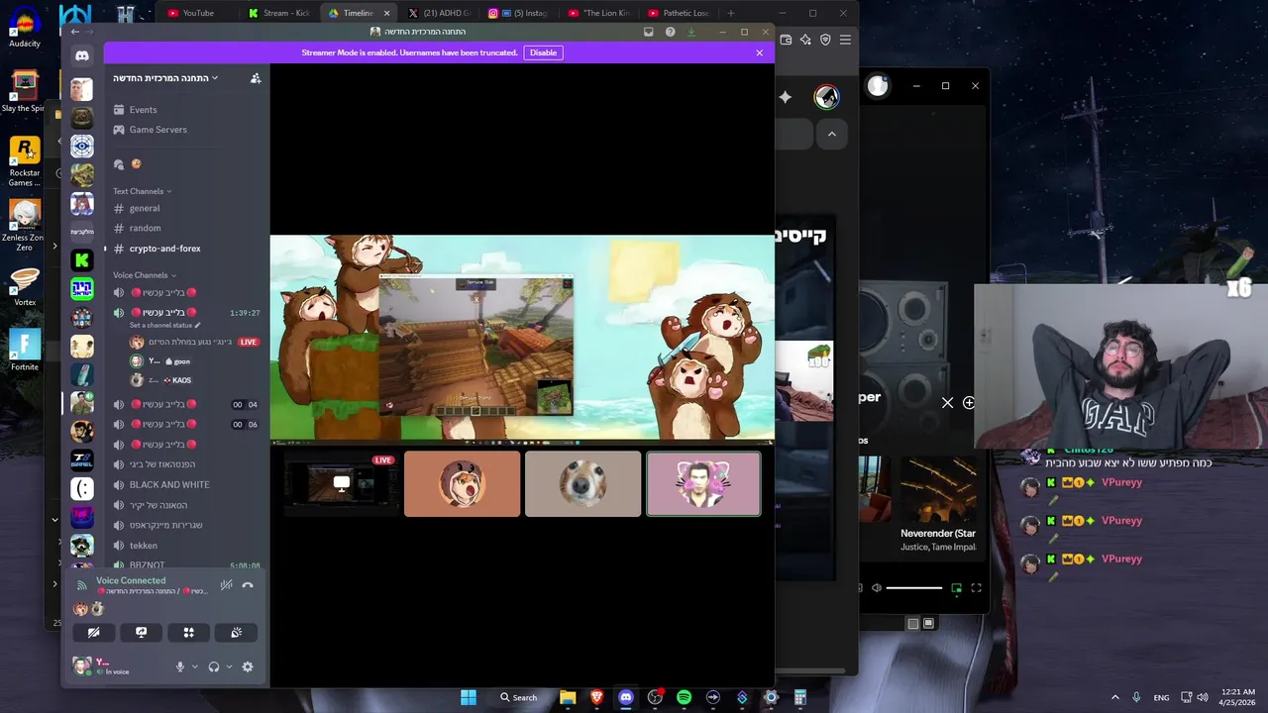The height and width of the screenshot is (713, 1268).
Task: Open microphone input device options arrow
Action: [x=194, y=666]
